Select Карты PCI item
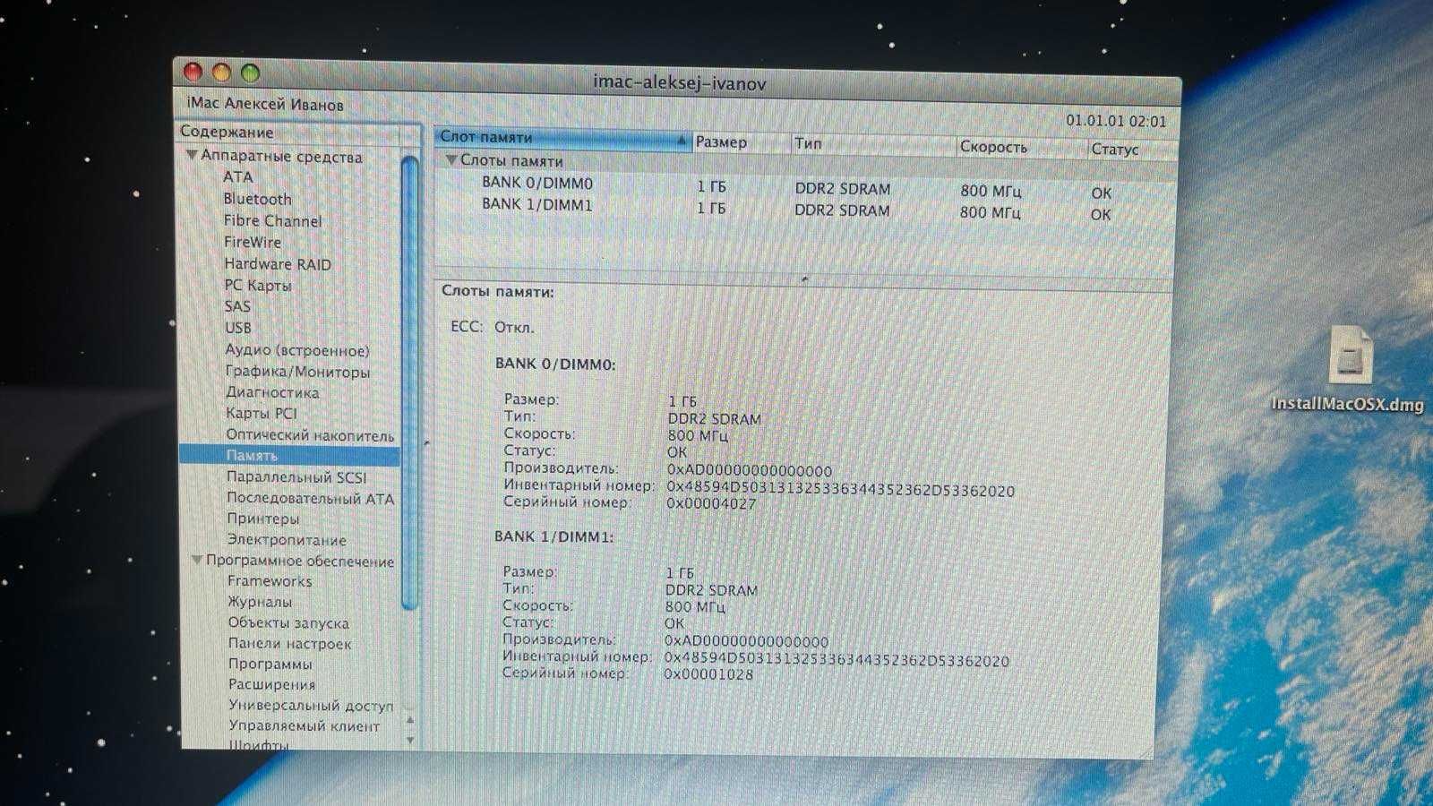 262,414
